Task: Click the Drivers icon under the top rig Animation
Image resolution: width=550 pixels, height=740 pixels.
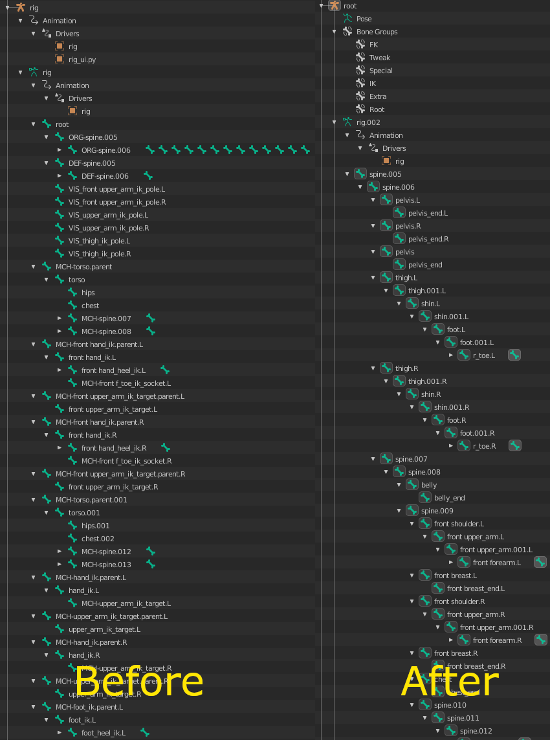Action: click(46, 34)
